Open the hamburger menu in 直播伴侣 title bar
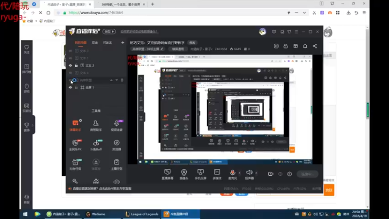 296,32
